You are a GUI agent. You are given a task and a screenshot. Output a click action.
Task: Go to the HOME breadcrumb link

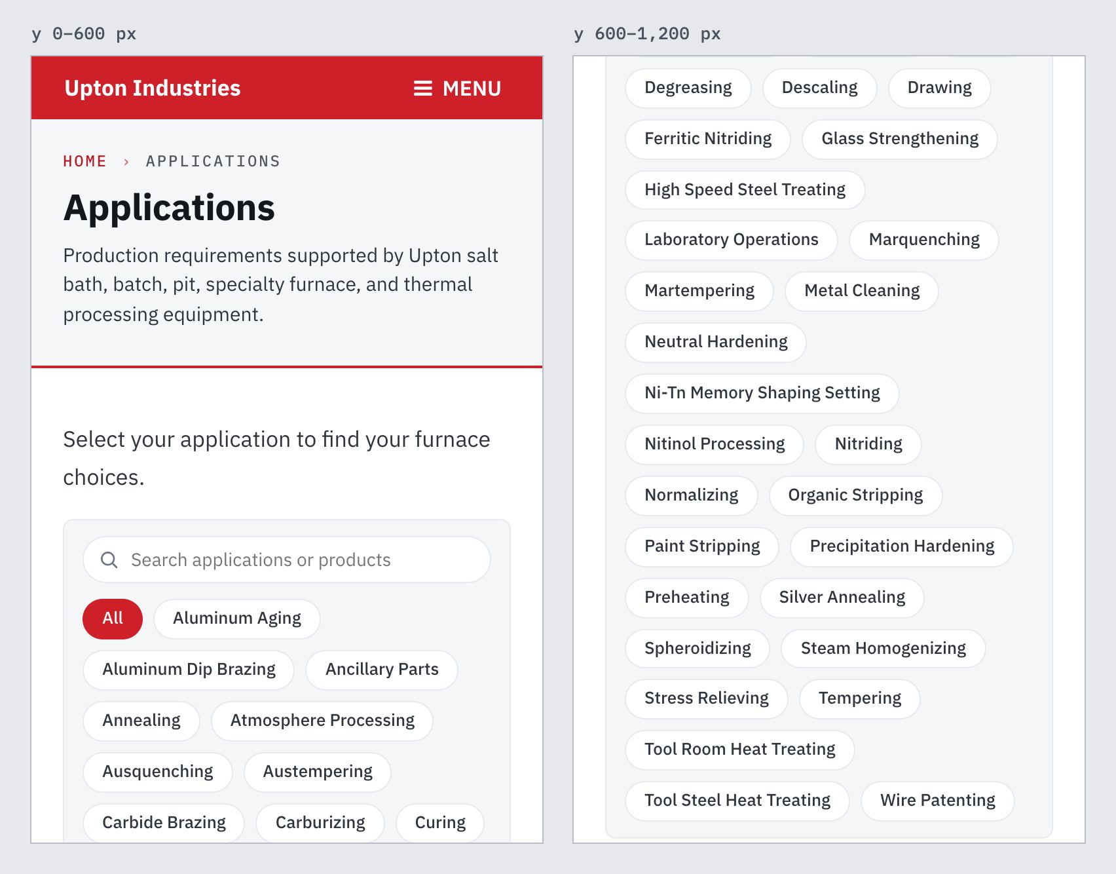84,161
